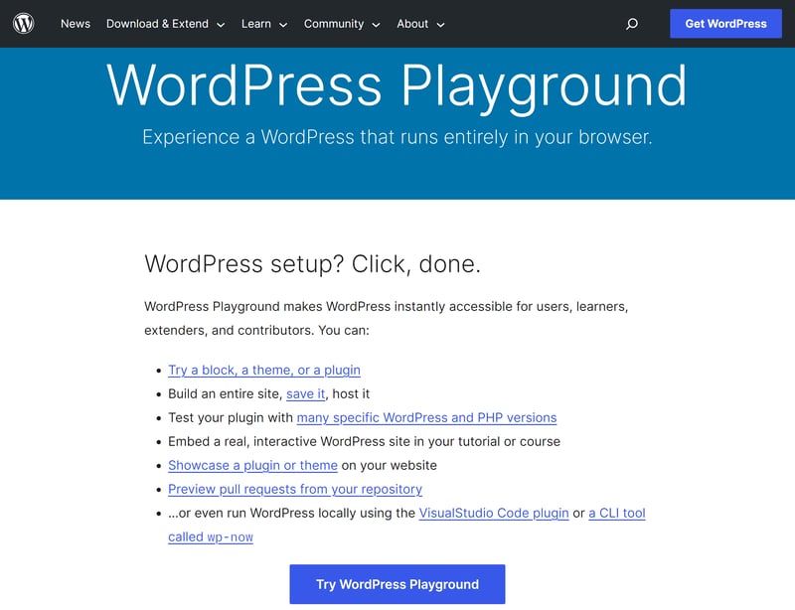Click the WordPress logo icon
The image size is (795, 610).
(24, 24)
